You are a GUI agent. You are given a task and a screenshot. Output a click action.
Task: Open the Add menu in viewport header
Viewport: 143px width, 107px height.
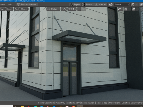tap(17, 9)
